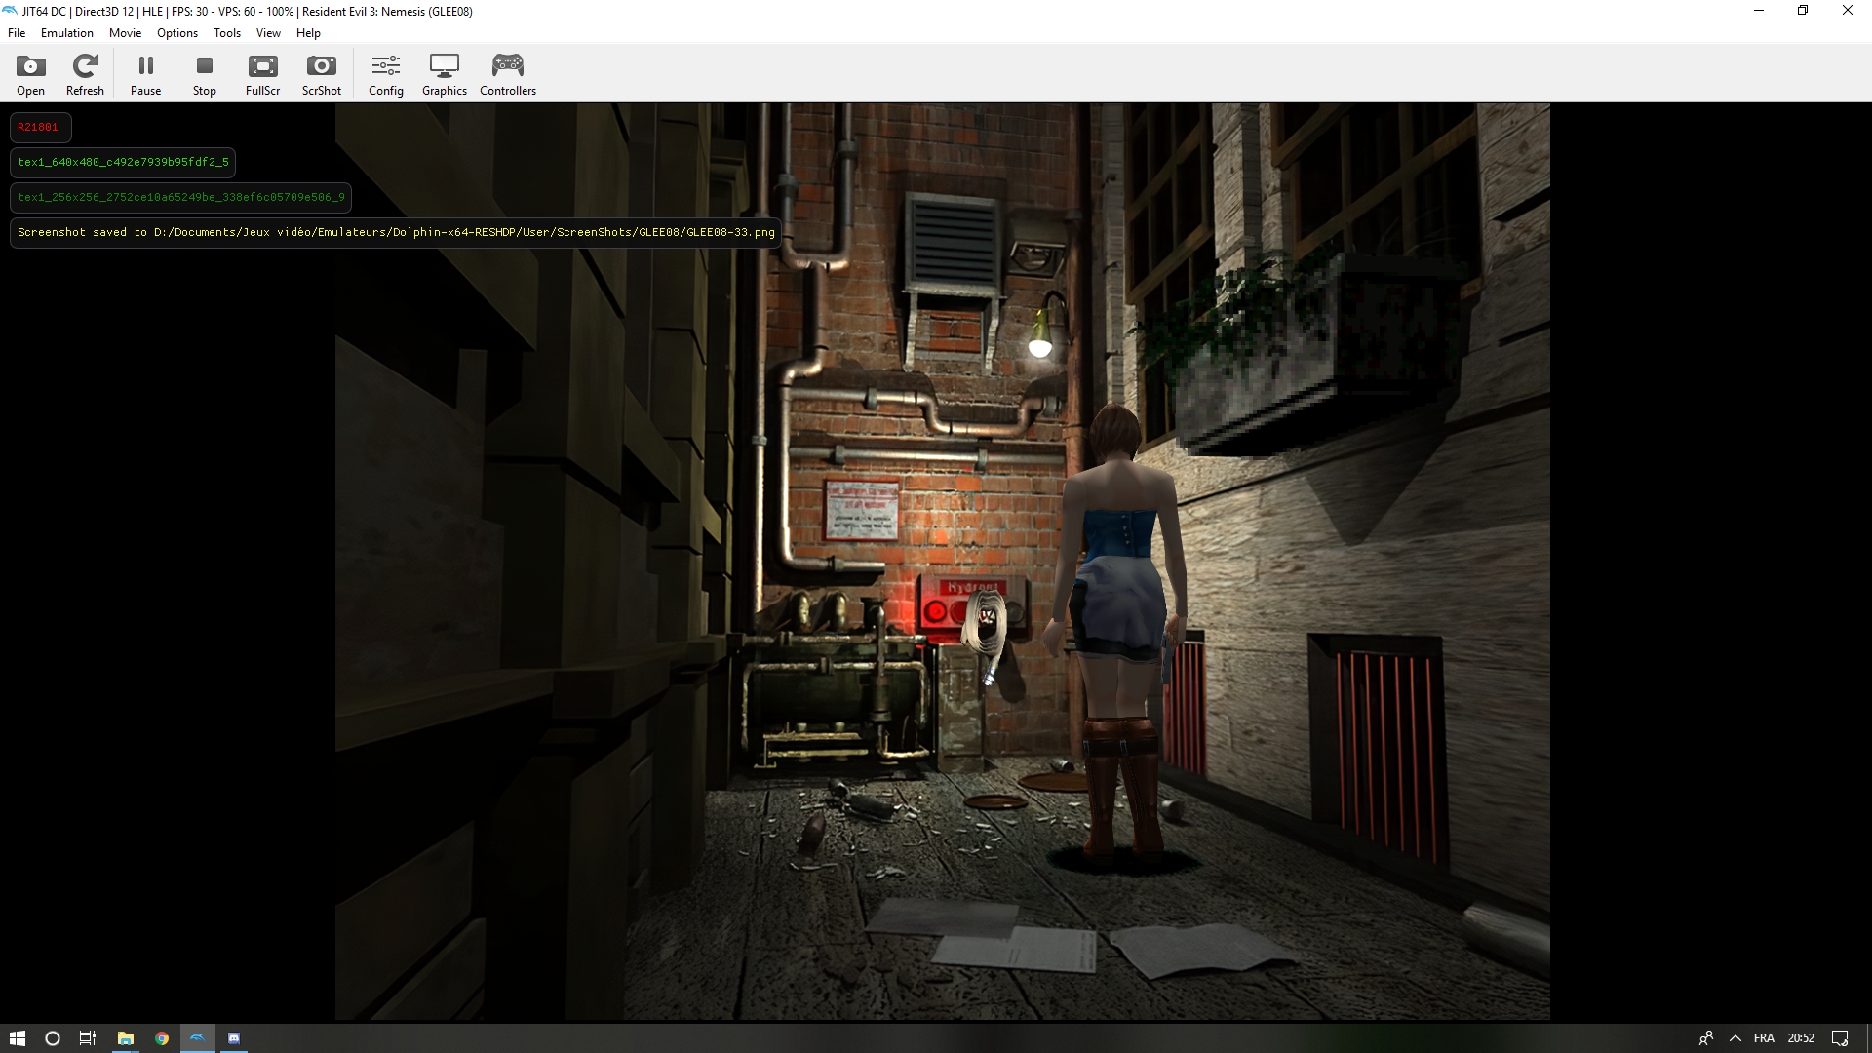The height and width of the screenshot is (1053, 1872).
Task: Open the Tools menu
Action: (x=227, y=33)
